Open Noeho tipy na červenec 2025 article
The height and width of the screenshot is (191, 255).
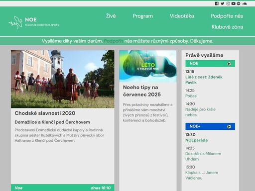tap(142, 91)
